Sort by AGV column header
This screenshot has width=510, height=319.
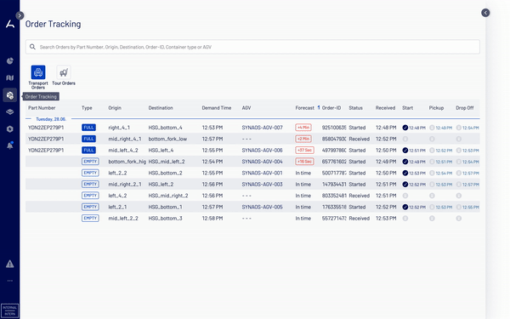(246, 108)
